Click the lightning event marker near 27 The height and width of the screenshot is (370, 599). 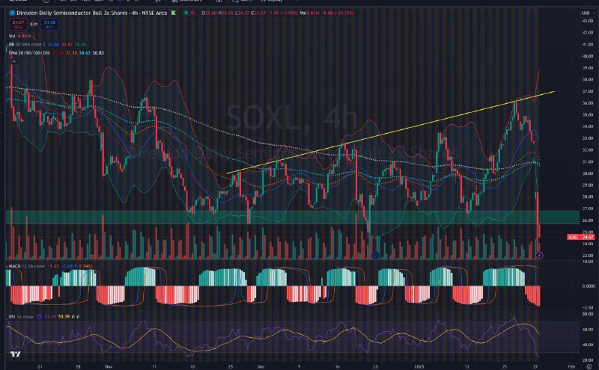539,255
